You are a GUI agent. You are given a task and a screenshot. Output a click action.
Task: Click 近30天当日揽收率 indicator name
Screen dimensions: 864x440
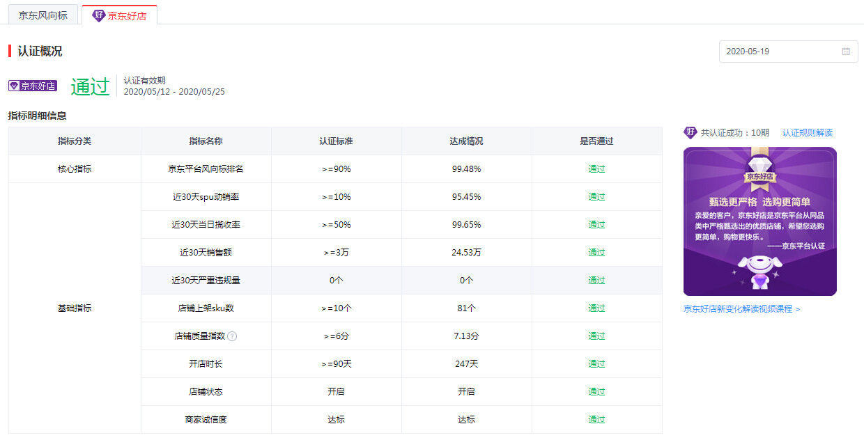pyautogui.click(x=206, y=225)
